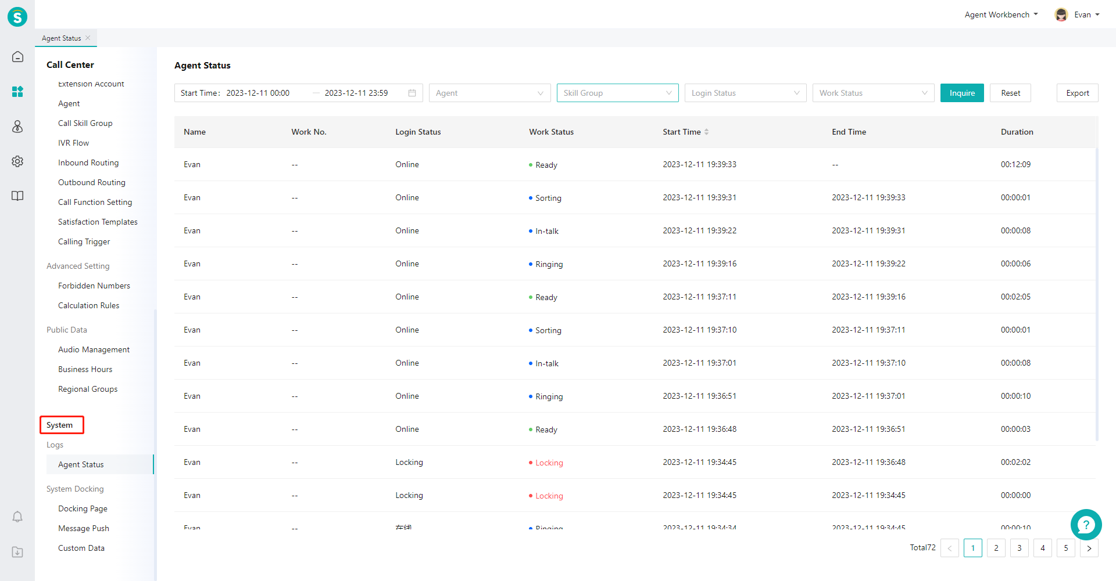The height and width of the screenshot is (581, 1116).
Task: Go to page 2
Action: 996,548
